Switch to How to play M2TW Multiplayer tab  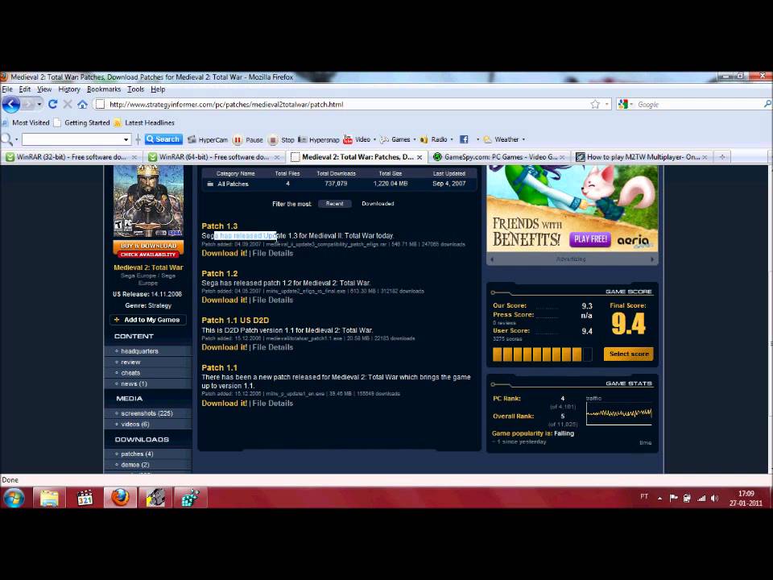click(643, 157)
